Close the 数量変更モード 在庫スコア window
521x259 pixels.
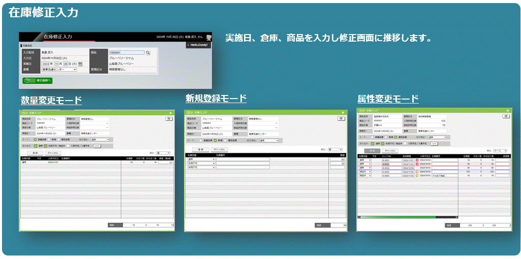(170, 113)
